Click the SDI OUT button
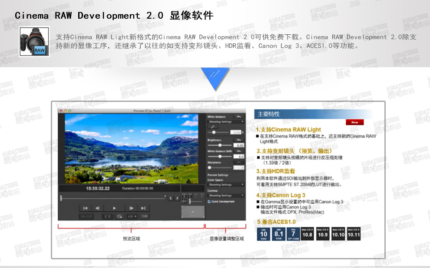430x268 pixels. pyautogui.click(x=86, y=216)
